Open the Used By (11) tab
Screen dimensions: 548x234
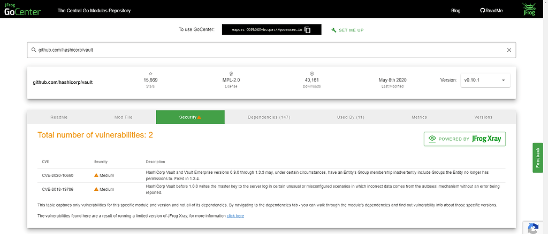351,117
